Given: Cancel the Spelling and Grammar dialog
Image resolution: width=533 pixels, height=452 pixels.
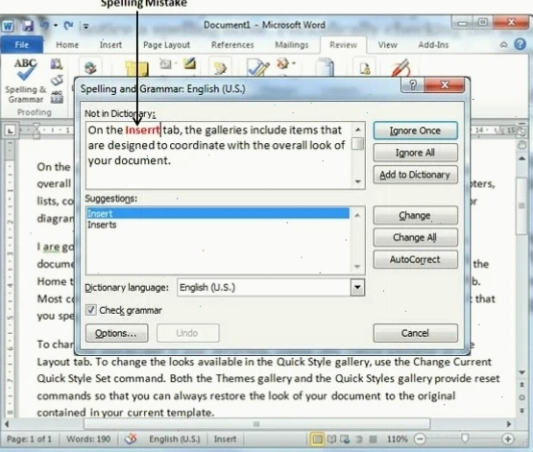Looking at the screenshot, I should 416,333.
